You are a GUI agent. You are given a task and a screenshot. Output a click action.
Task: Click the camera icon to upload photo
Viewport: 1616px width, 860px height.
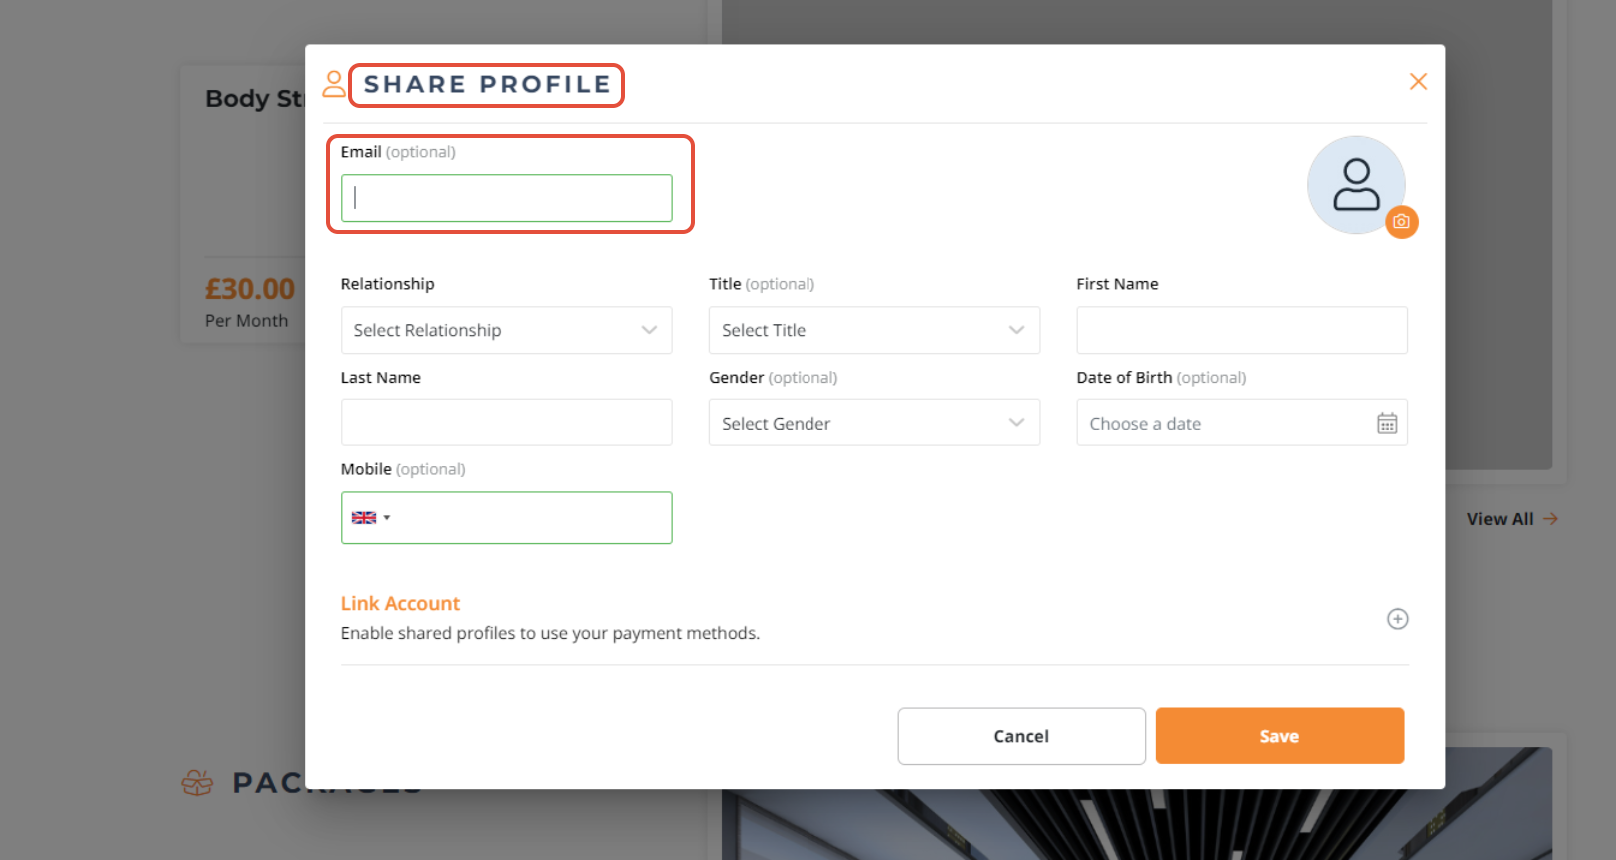[x=1402, y=222]
